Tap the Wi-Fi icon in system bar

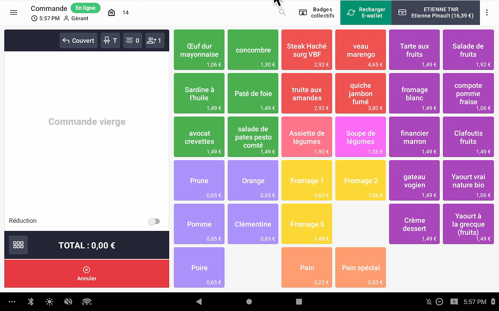click(x=87, y=302)
